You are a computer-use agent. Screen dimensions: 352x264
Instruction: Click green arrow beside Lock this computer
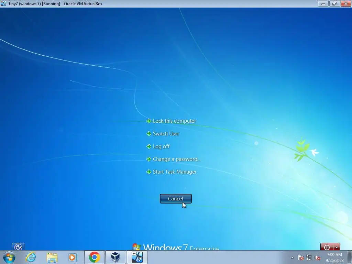(148, 121)
